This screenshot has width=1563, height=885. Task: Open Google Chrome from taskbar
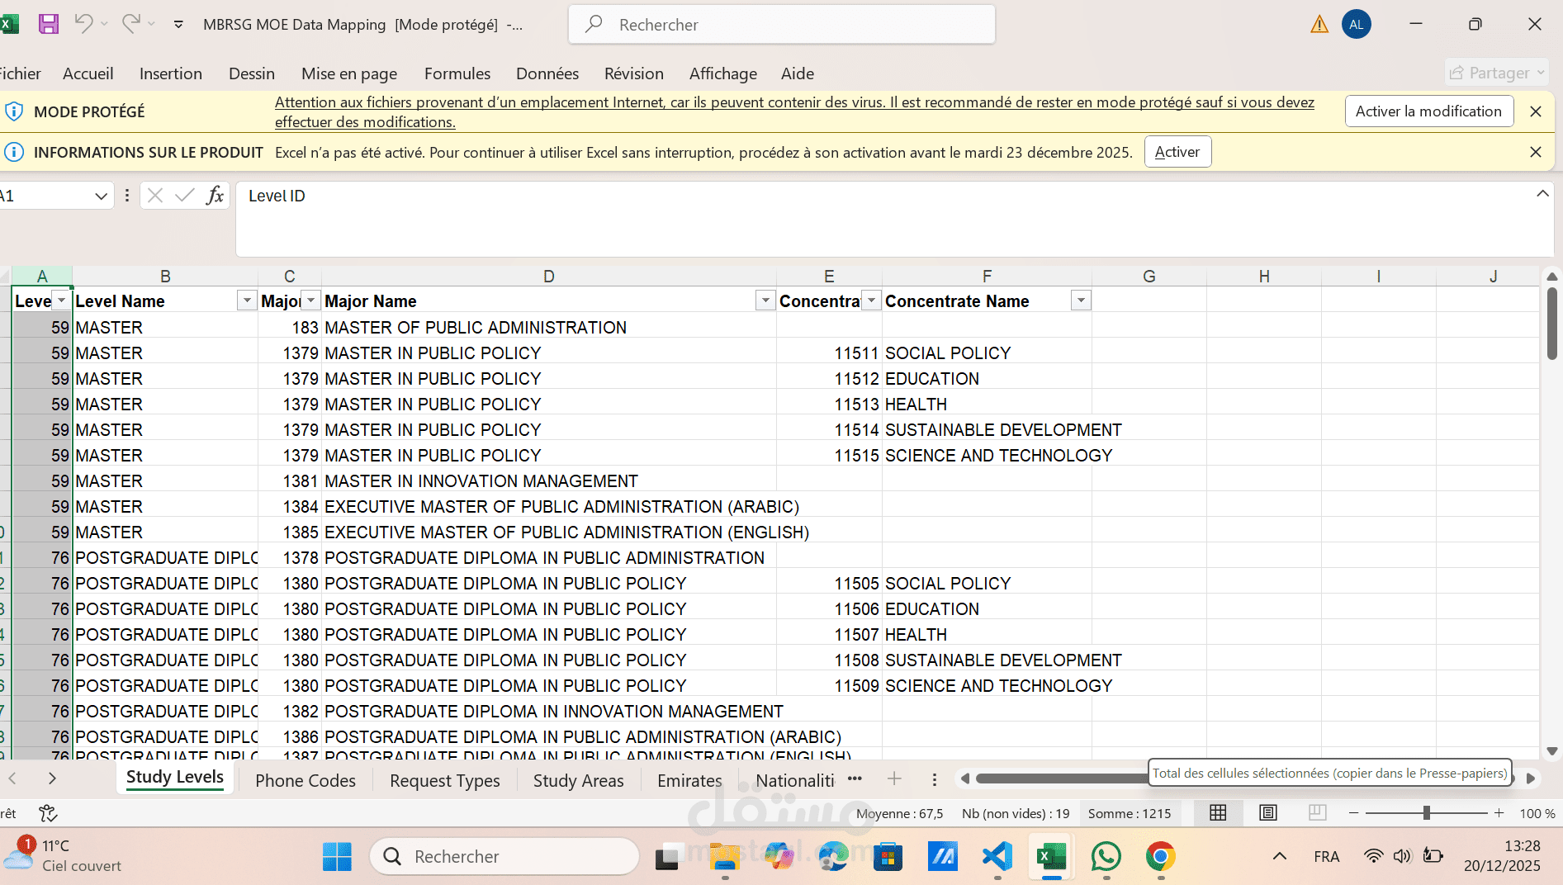point(1160,856)
